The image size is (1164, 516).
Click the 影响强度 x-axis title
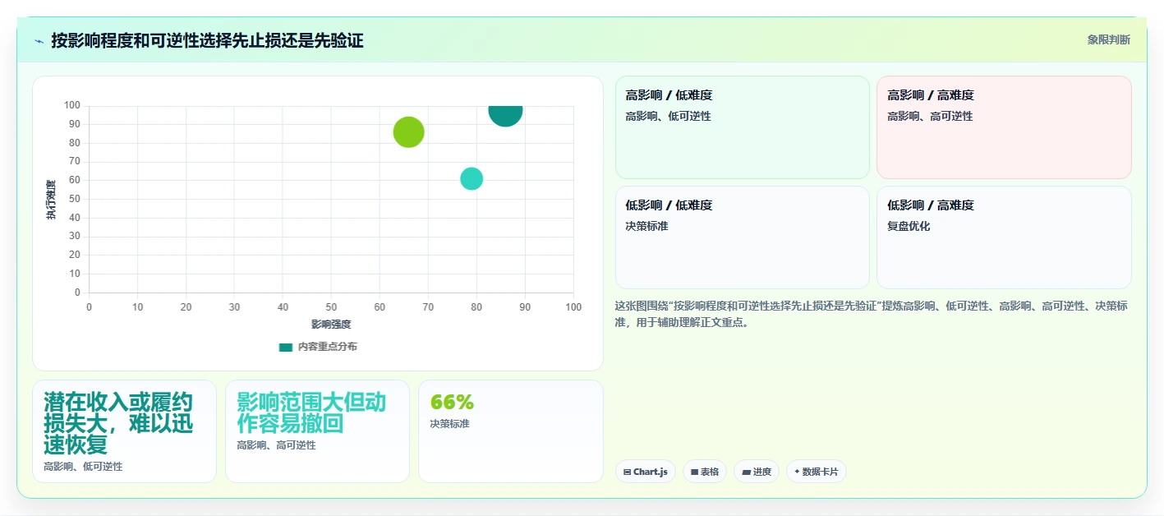[331, 325]
